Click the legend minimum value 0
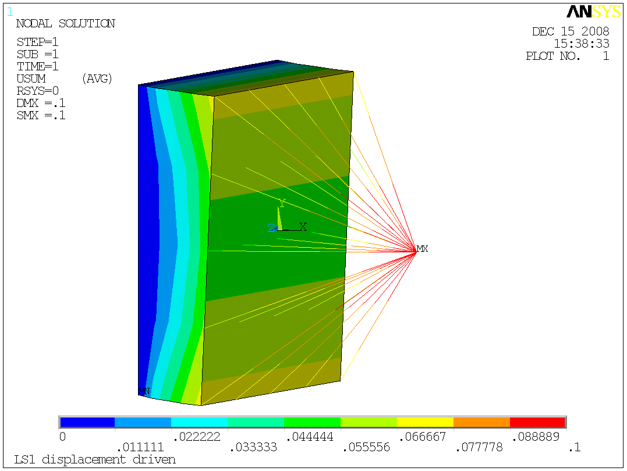 [62, 437]
